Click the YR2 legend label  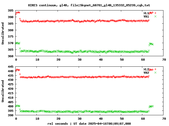click(146, 73)
